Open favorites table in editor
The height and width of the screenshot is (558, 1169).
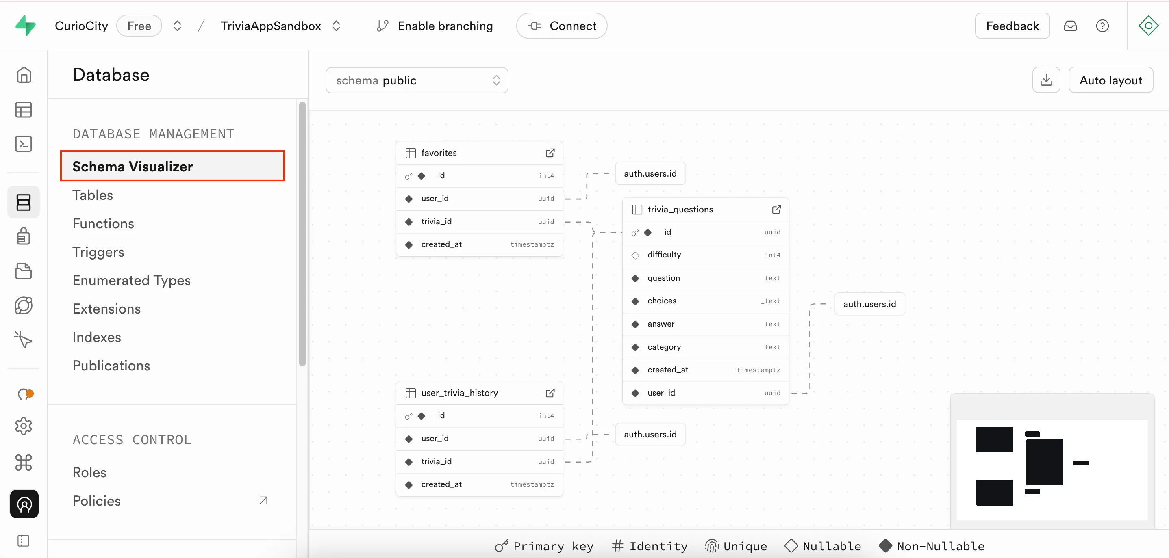click(550, 153)
